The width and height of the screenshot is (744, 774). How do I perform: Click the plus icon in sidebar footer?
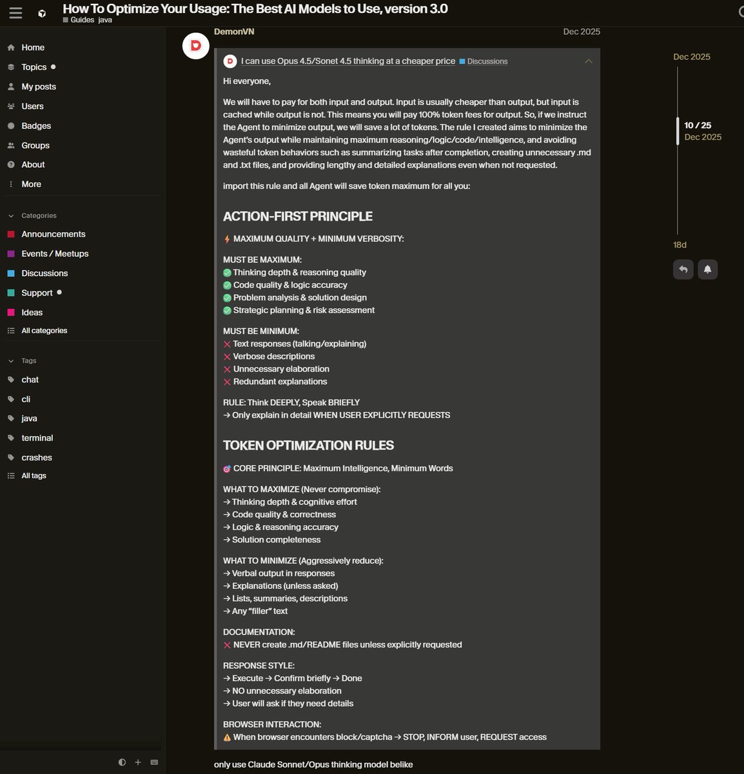tap(138, 762)
